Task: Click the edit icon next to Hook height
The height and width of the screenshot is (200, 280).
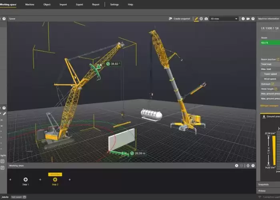Action: (x=276, y=89)
